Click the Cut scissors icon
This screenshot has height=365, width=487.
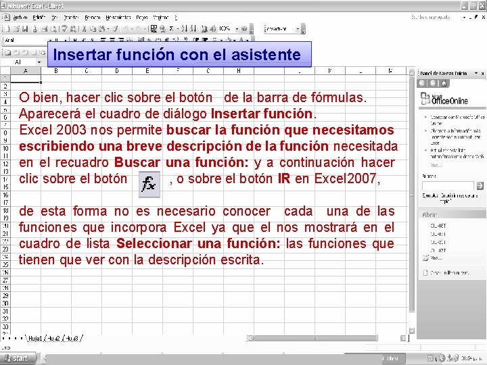84,29
